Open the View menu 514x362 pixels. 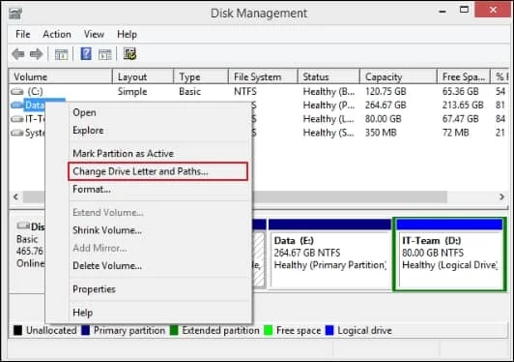[94, 34]
